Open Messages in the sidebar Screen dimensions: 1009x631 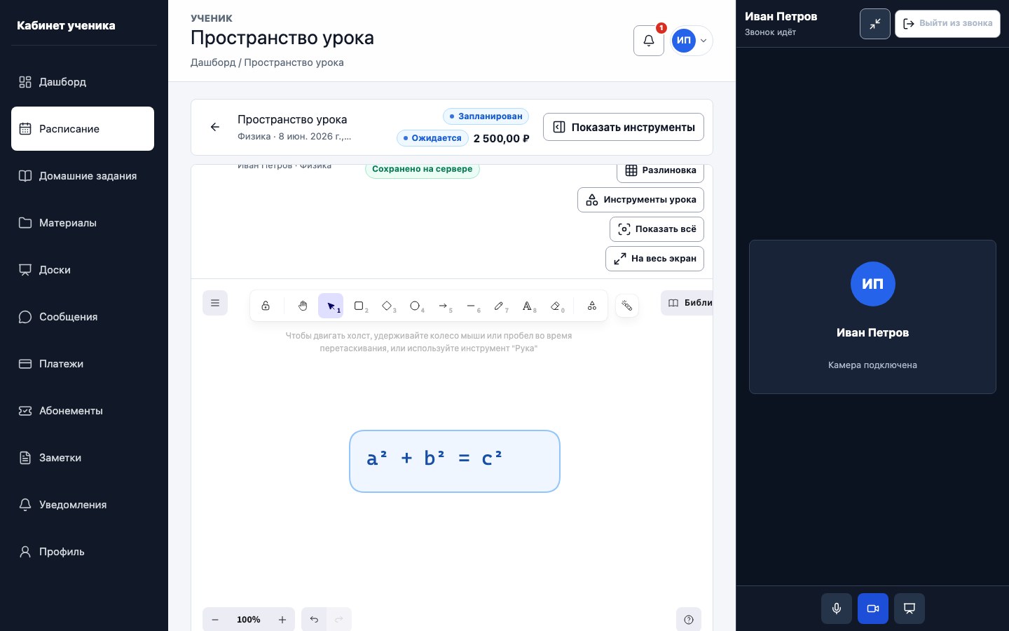coord(83,317)
